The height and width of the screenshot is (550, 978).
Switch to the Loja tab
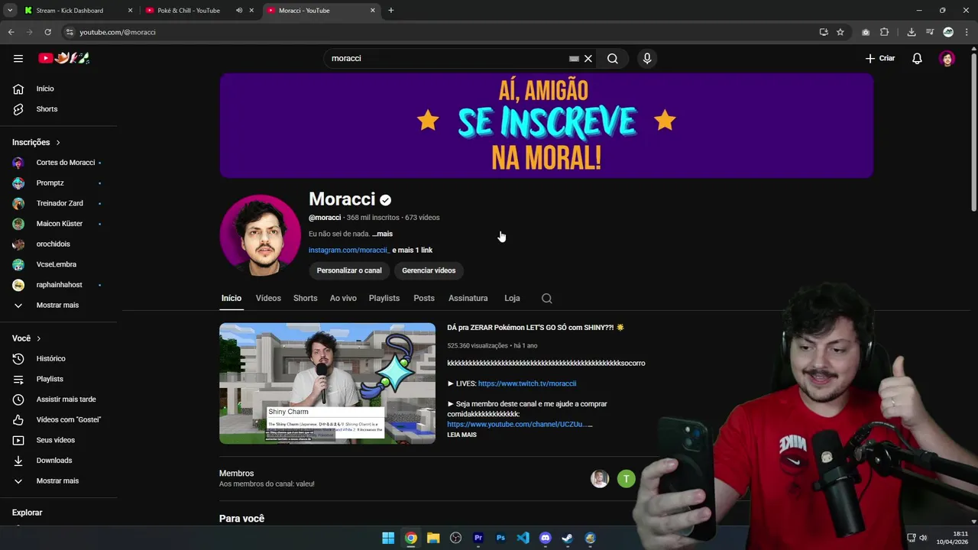click(512, 298)
